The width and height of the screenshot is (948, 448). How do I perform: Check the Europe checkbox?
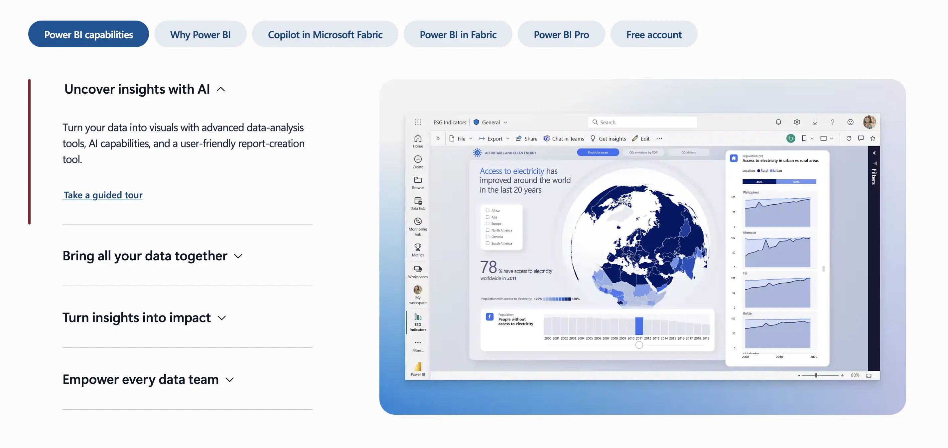487,224
